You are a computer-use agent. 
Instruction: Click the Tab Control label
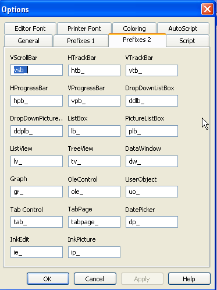[27, 210]
